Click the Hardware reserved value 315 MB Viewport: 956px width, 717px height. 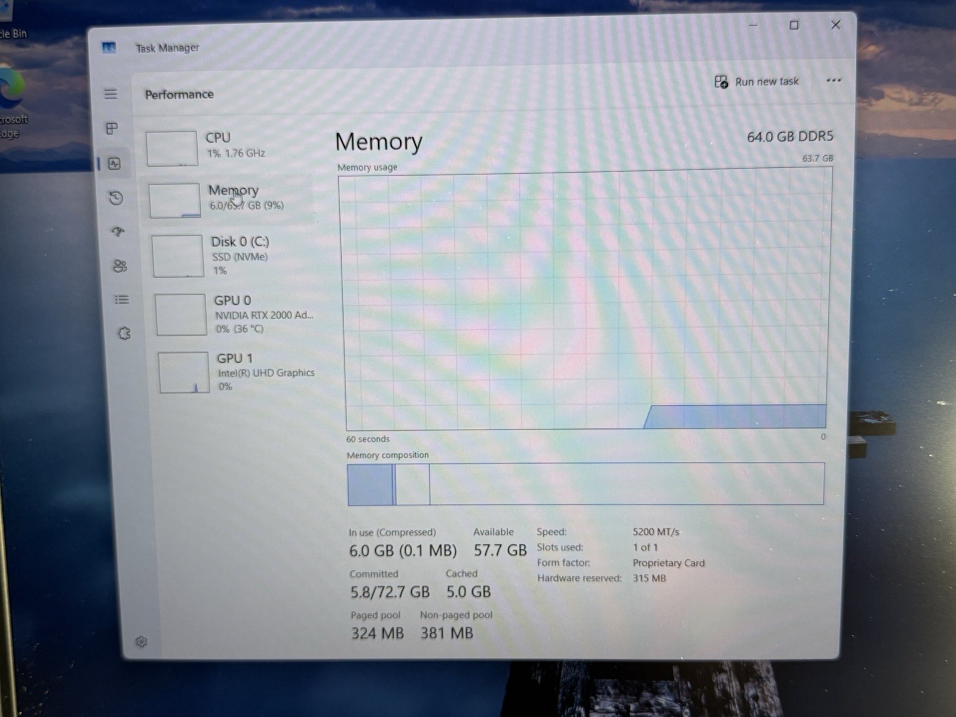click(x=649, y=578)
